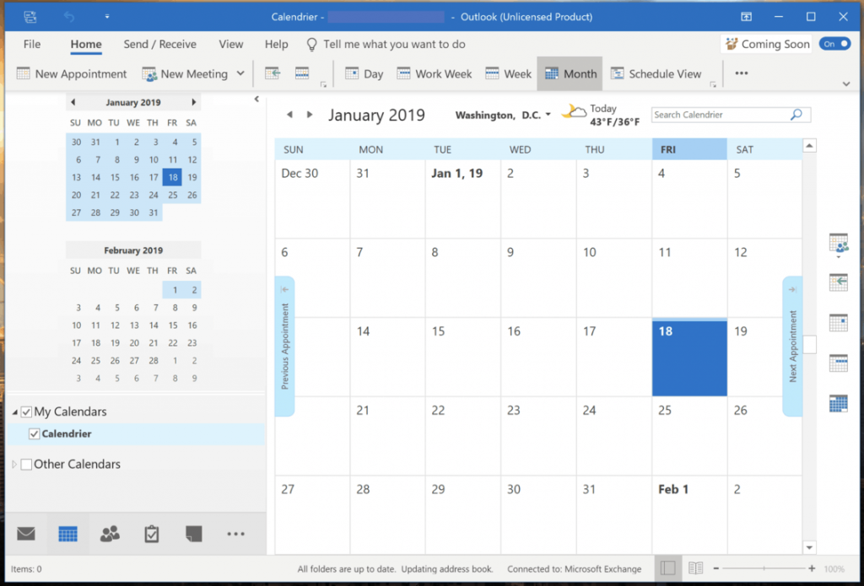
Task: Switch to Reading view in status bar
Action: [x=695, y=568]
